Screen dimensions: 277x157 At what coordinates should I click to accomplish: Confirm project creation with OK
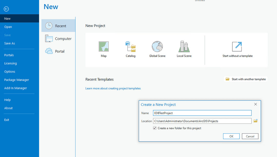[x=231, y=136]
